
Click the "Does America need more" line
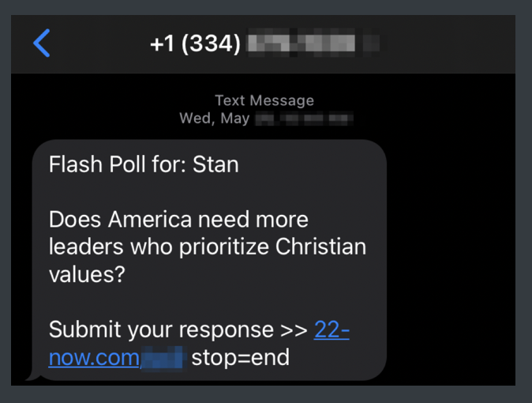178,219
